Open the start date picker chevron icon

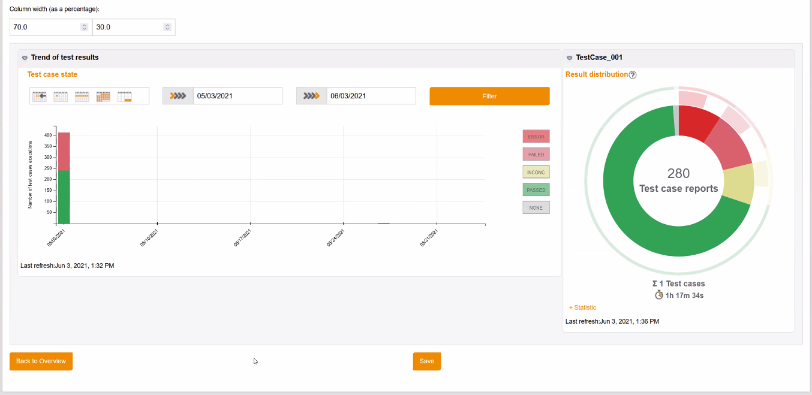[178, 95]
